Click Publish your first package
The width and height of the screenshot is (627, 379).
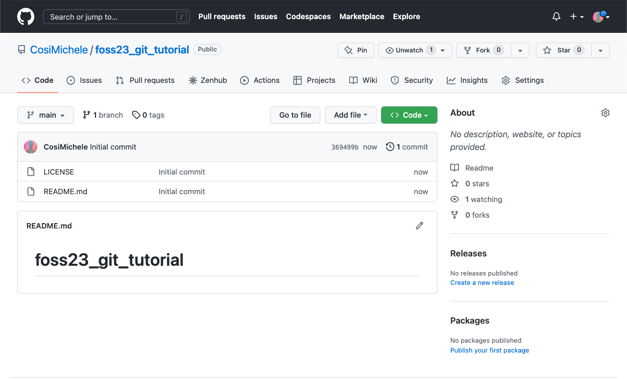click(x=489, y=351)
